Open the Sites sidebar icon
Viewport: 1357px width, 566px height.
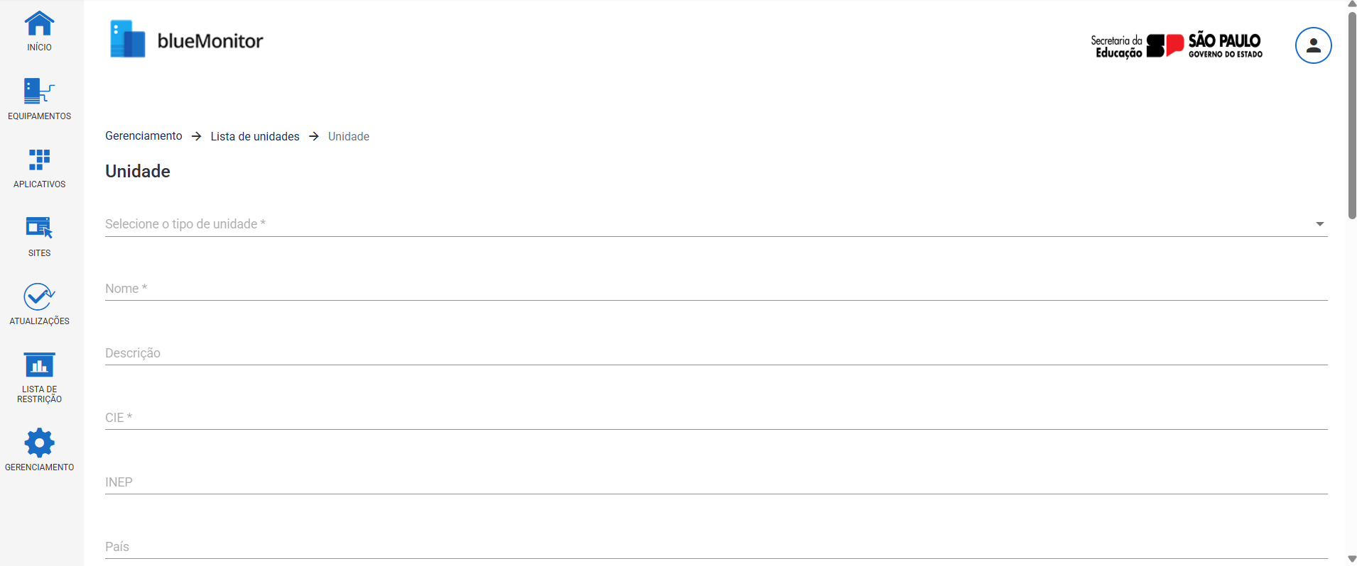point(39,228)
